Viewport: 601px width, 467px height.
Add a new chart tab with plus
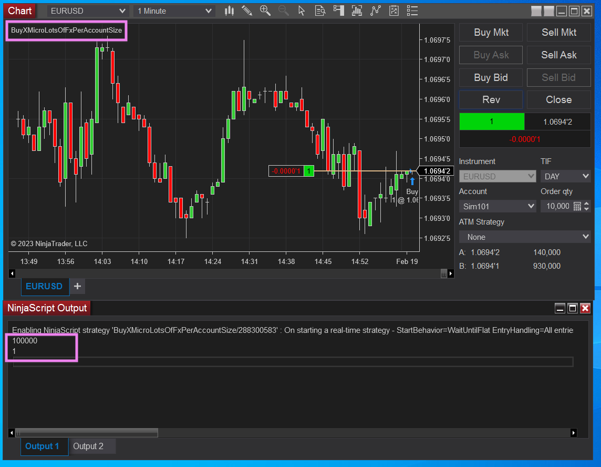pos(77,286)
